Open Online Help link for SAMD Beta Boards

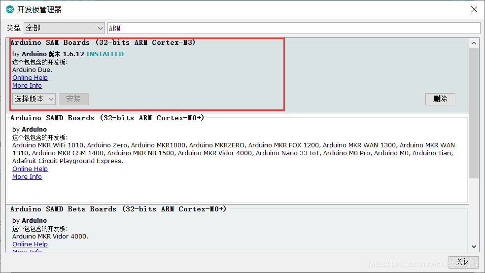[x=30, y=244]
